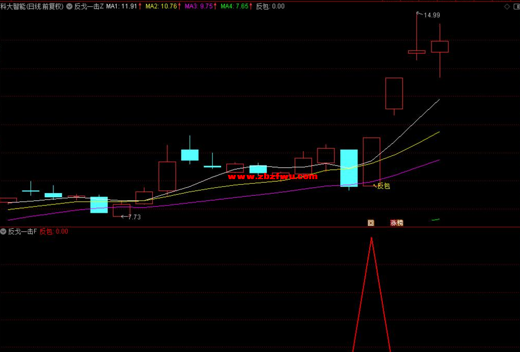Click the 反包 0.00 value in main chart header
Viewport: 520px width, 352px height.
click(x=270, y=7)
